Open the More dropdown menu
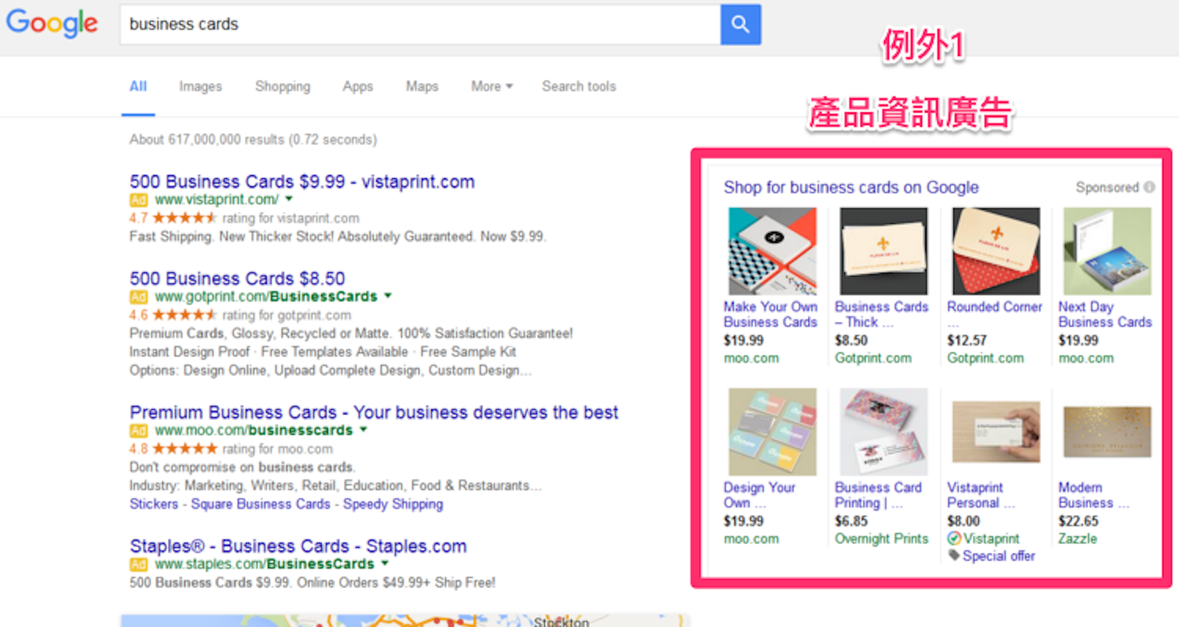 492,86
